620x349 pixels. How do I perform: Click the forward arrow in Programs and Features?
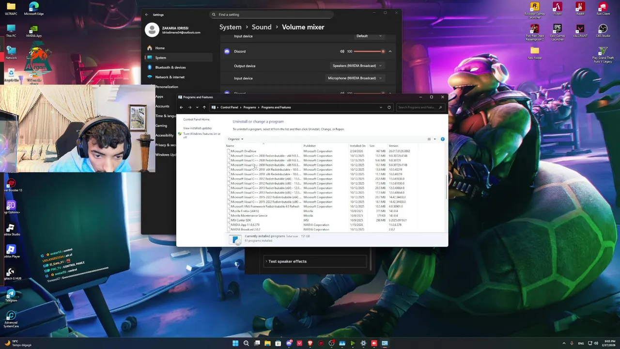(189, 107)
